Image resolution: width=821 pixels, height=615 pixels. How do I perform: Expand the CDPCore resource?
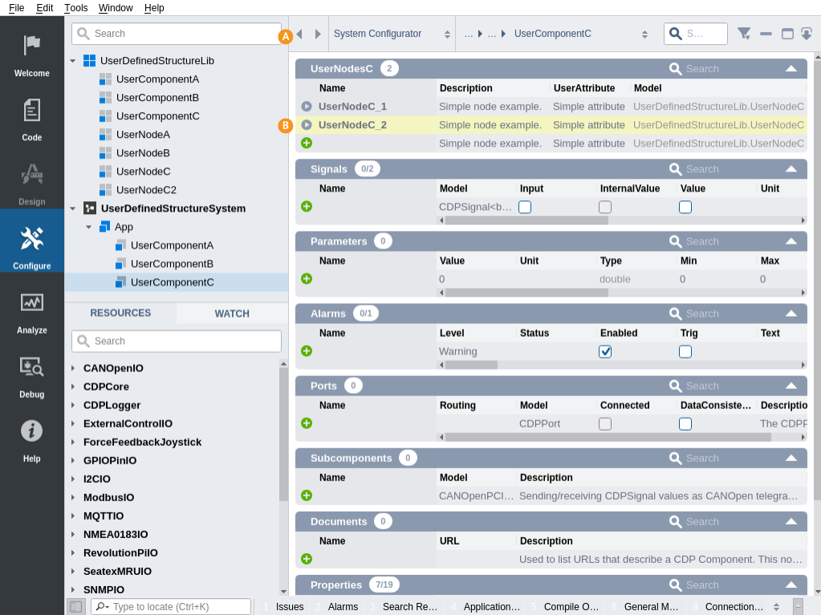click(73, 386)
